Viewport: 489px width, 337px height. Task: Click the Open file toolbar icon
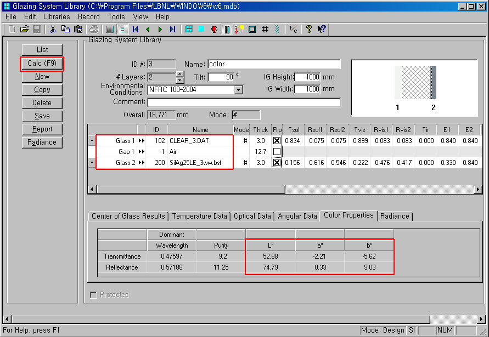point(24,29)
